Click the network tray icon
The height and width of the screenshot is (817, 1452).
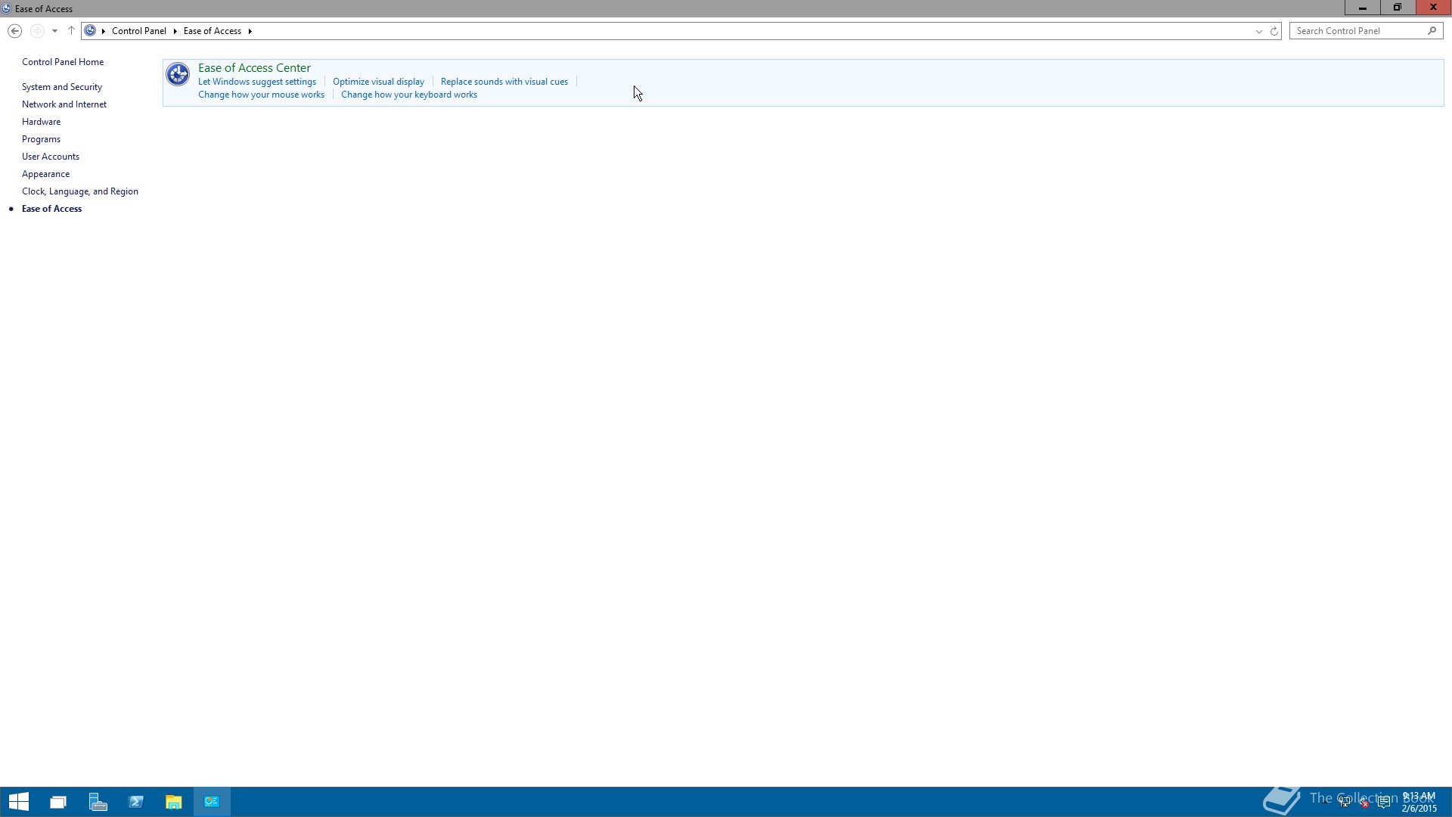pos(1345,803)
